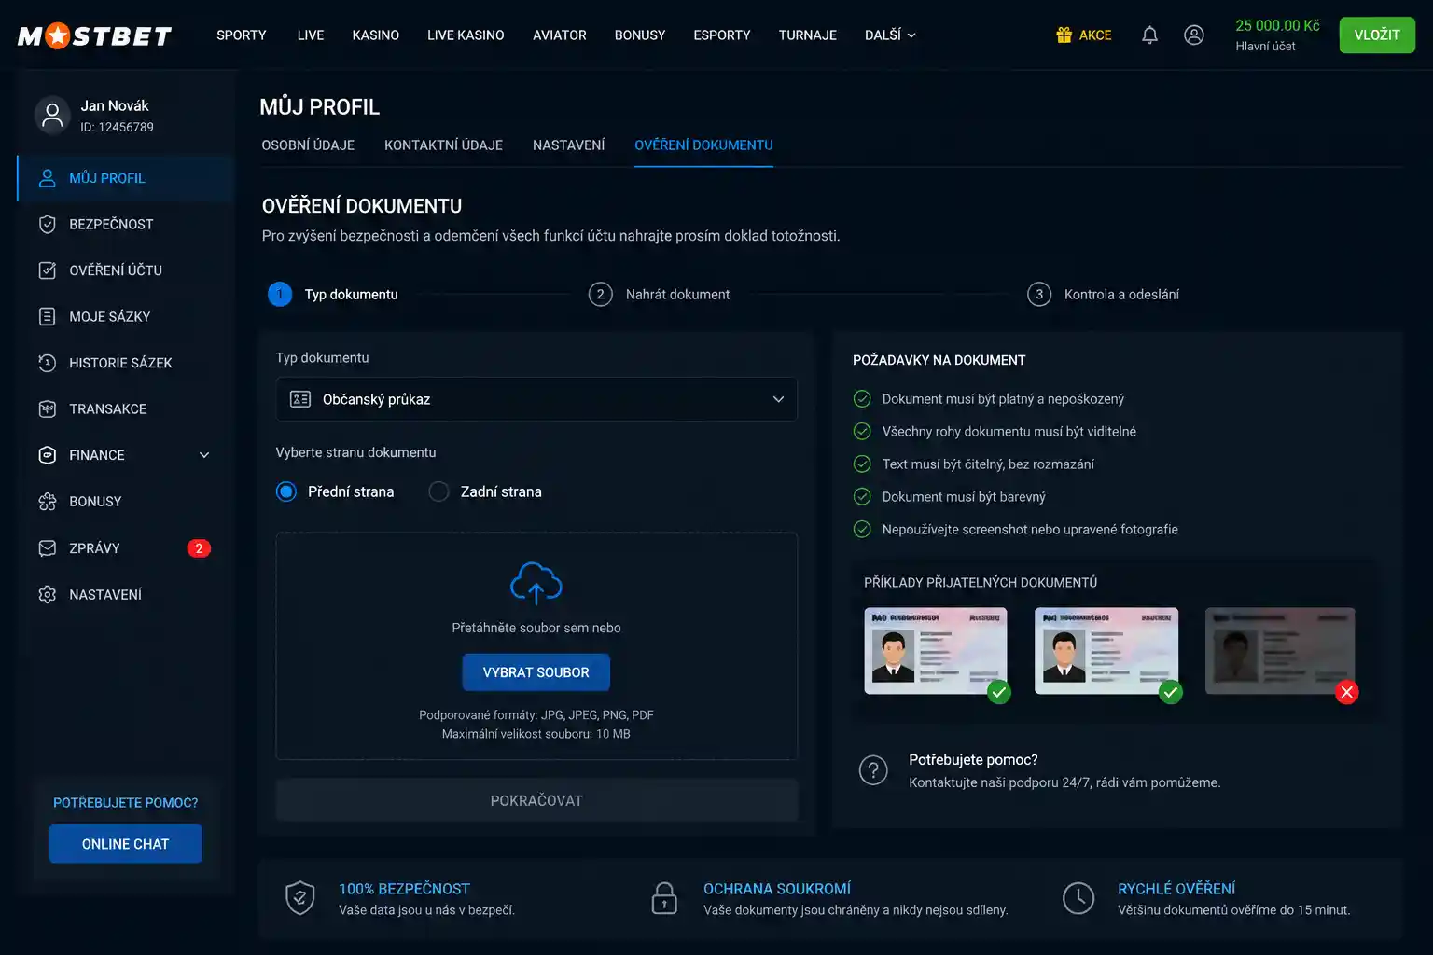Open Sporty in top navigation
This screenshot has height=955, width=1433.
(242, 35)
